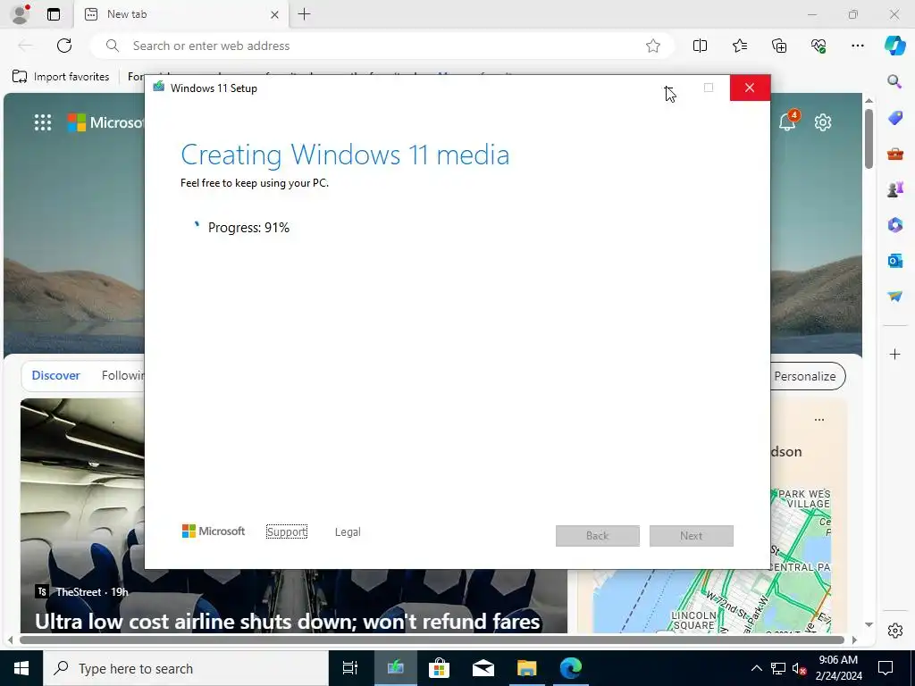Screen dimensions: 915x686
Task: Open Task View on the taskbar
Action: [x=350, y=668]
